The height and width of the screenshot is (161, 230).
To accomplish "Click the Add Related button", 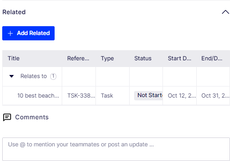I will pyautogui.click(x=28, y=33).
